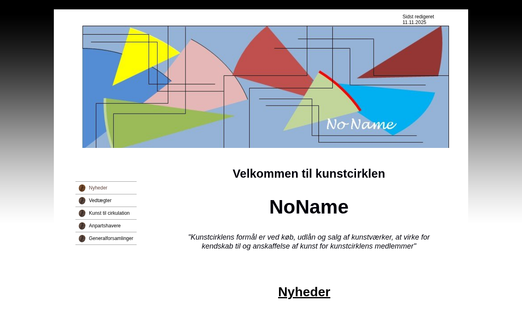
Task: Go to the Vedtægter page
Action: pos(106,200)
